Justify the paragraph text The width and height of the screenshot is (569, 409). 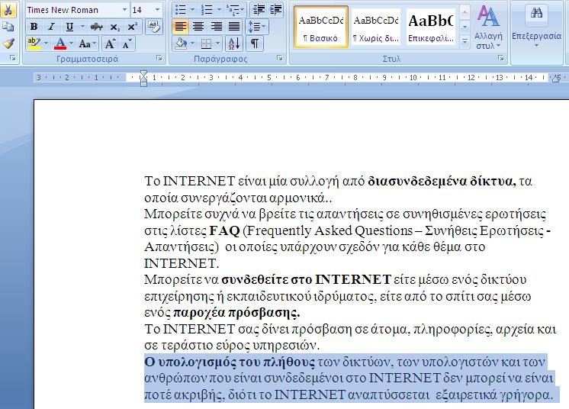tap(234, 27)
